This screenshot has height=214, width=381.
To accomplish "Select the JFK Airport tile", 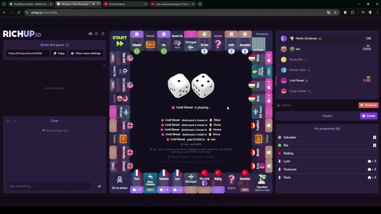I will 120,112.
